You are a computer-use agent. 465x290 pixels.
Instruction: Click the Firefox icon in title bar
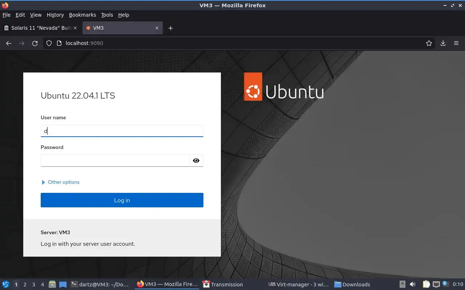pyautogui.click(x=5, y=5)
